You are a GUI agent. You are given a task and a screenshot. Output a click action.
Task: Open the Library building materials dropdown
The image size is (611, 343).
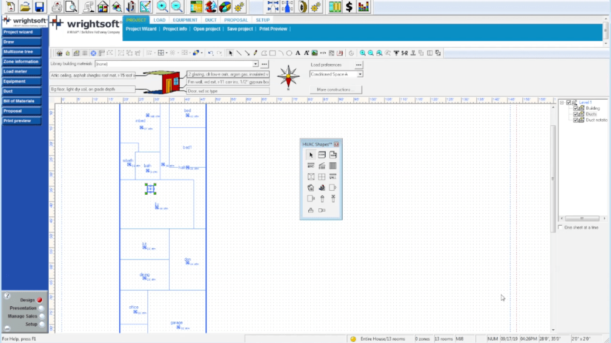255,64
